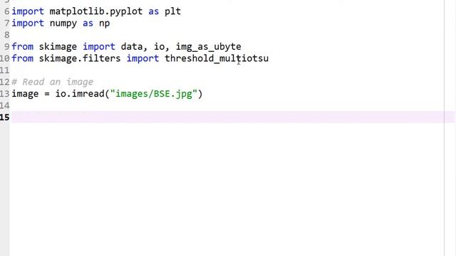Click line number 13 in gutter
This screenshot has height=256, width=456.
pos(5,94)
